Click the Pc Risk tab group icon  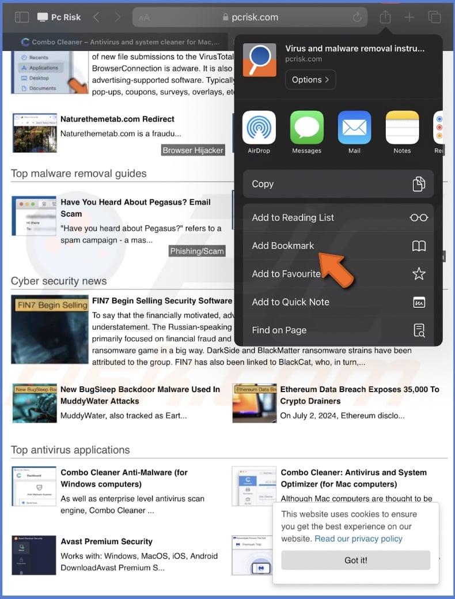point(43,17)
